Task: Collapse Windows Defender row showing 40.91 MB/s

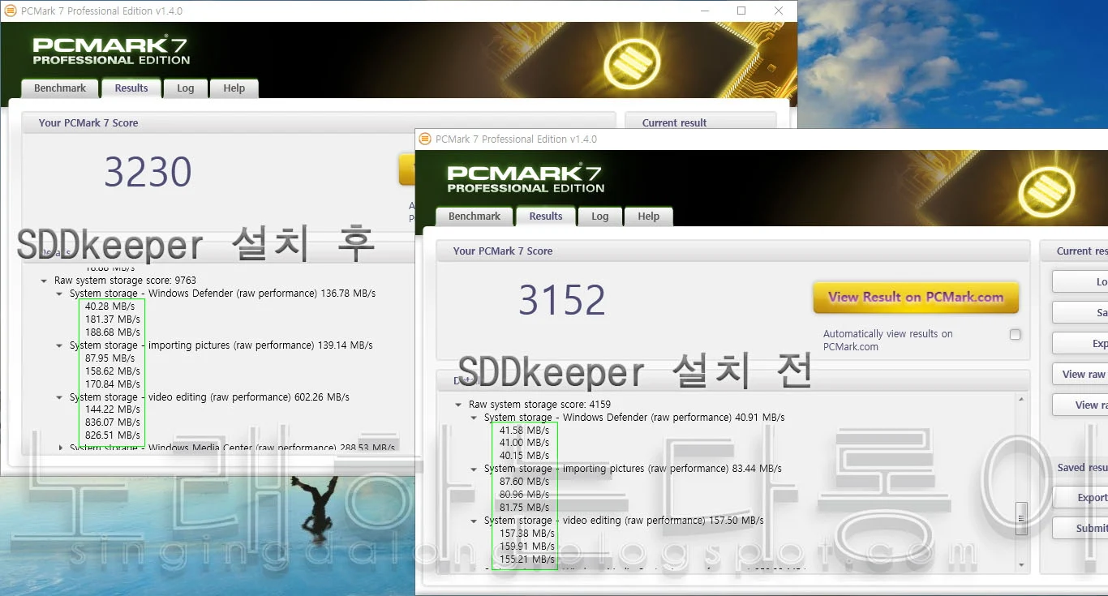Action: pyautogui.click(x=475, y=418)
